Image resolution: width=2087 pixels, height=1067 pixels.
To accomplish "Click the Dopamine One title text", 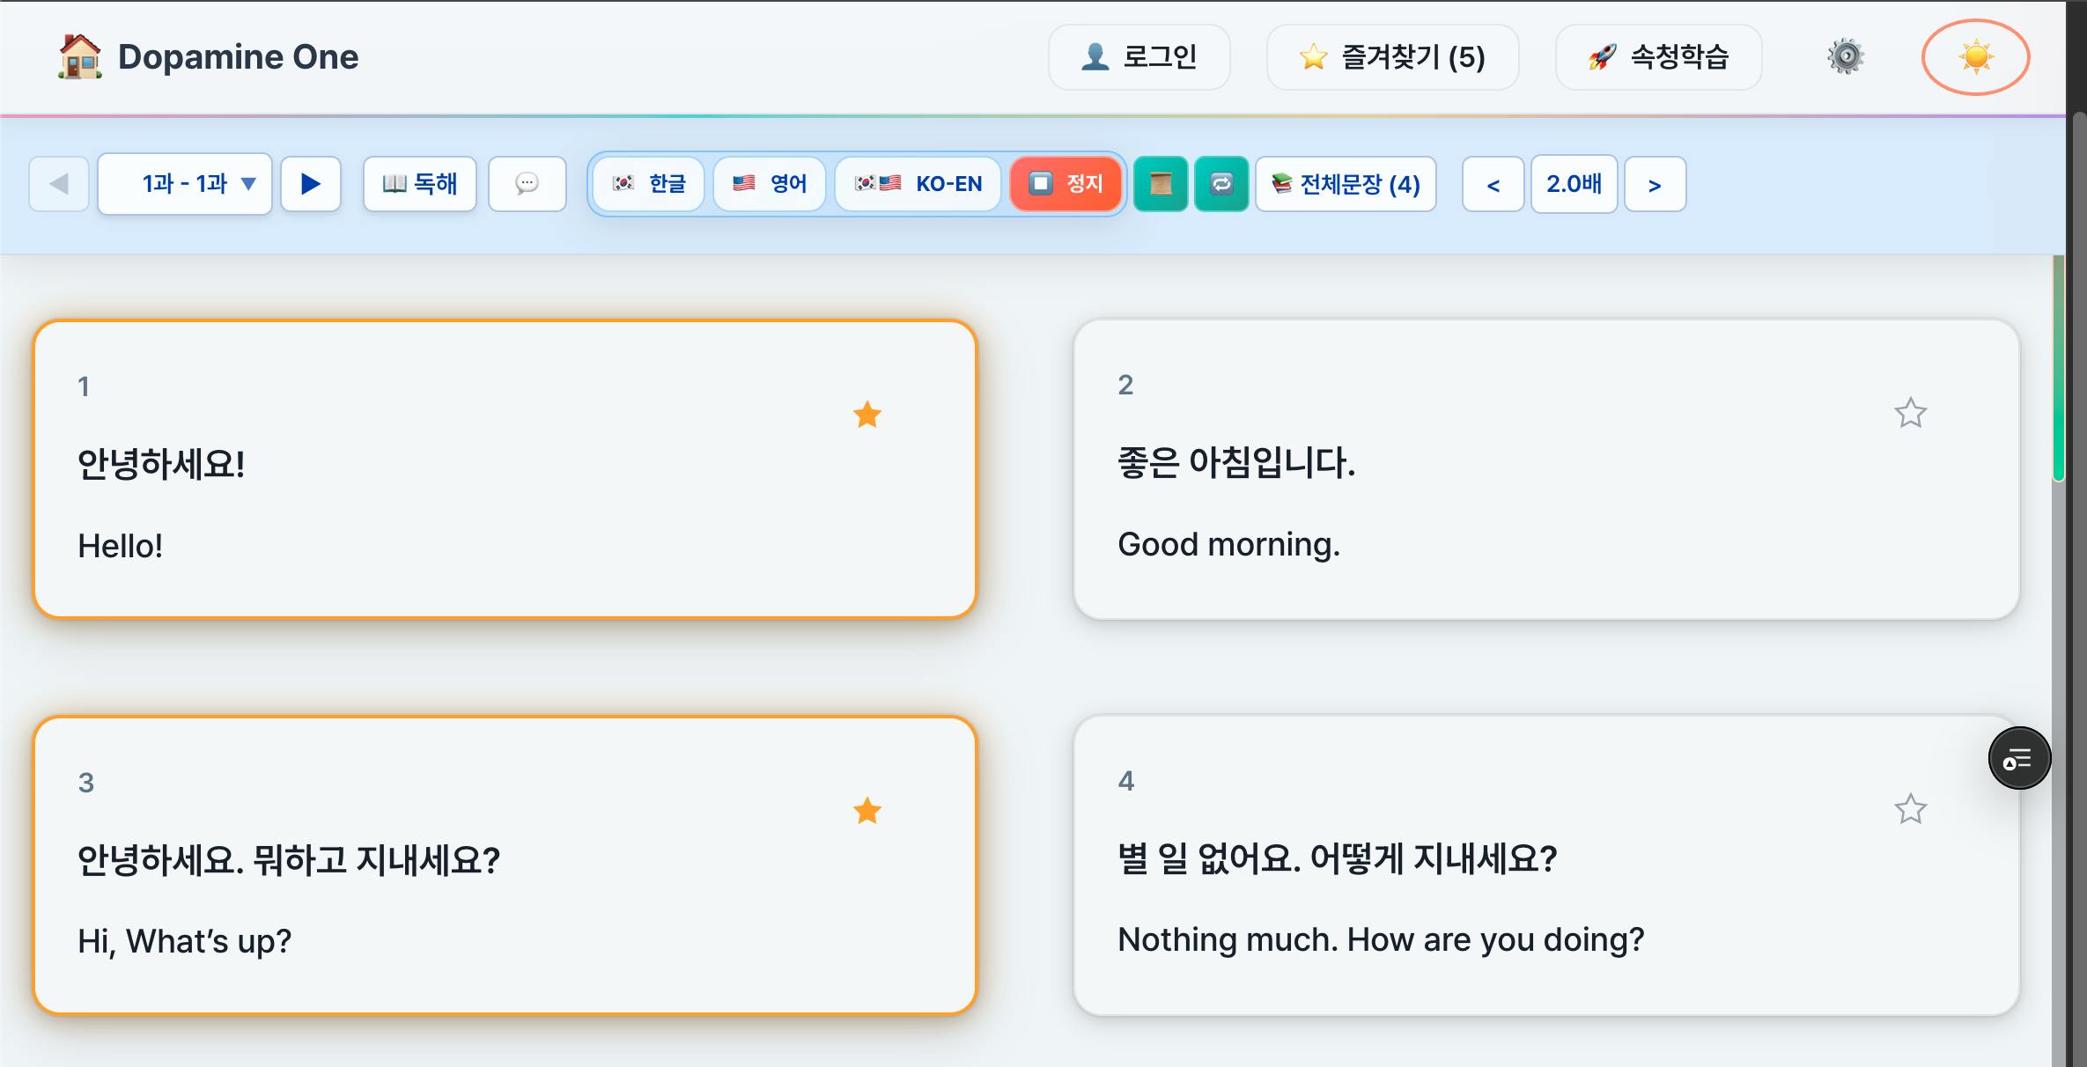I will pos(238,57).
